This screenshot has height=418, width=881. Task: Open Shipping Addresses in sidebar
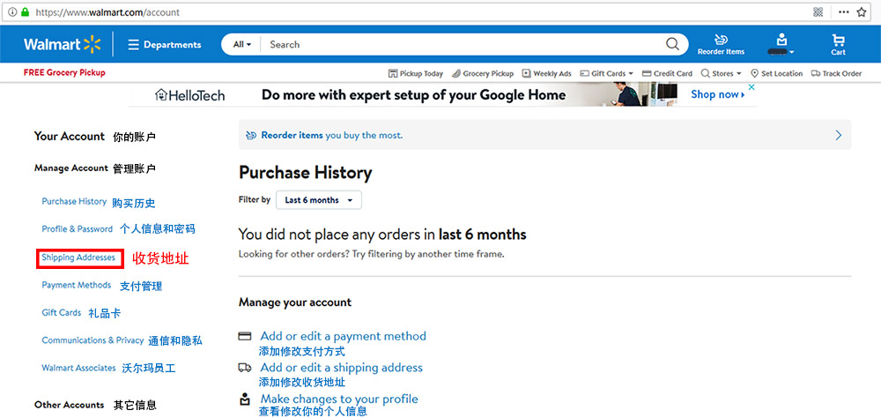(78, 258)
